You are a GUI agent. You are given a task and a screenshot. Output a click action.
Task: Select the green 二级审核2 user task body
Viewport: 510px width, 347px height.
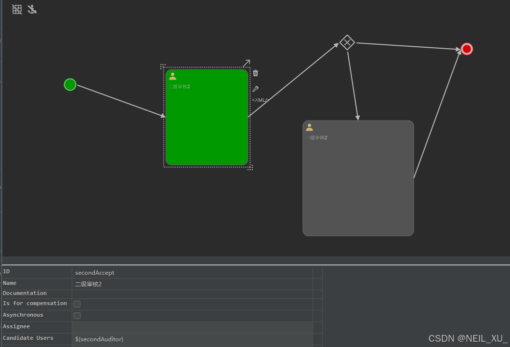(207, 125)
